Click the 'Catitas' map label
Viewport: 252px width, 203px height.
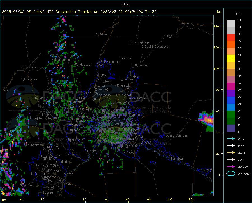pos(160,151)
